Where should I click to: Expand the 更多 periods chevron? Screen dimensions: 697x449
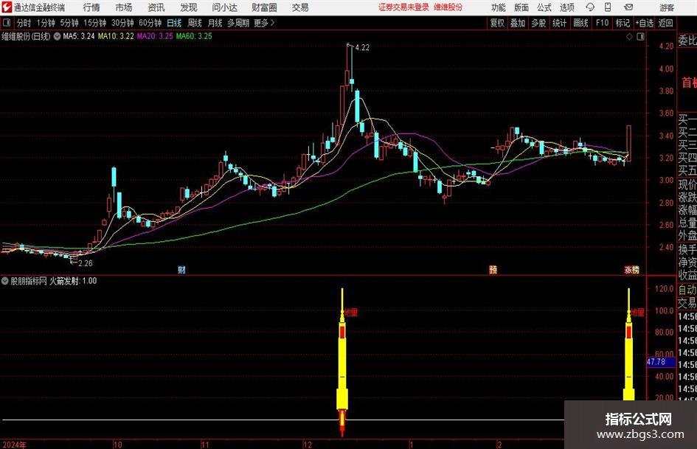pyautogui.click(x=264, y=23)
